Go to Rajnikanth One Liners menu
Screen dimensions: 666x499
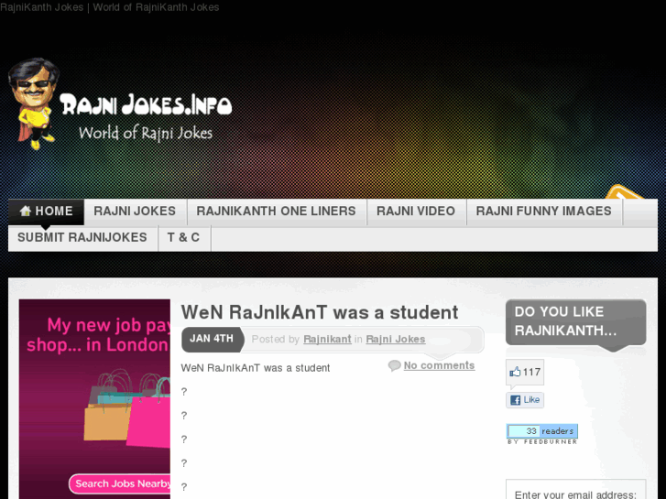click(x=276, y=212)
